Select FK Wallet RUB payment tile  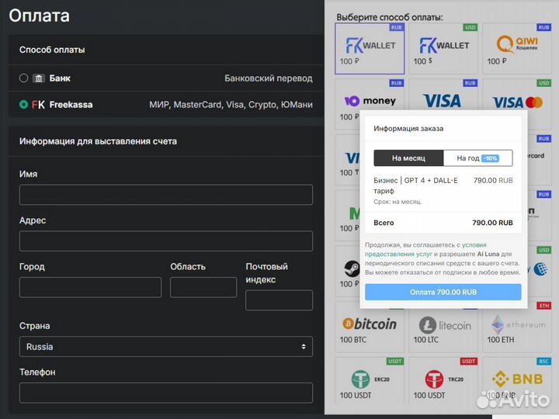coord(370,48)
